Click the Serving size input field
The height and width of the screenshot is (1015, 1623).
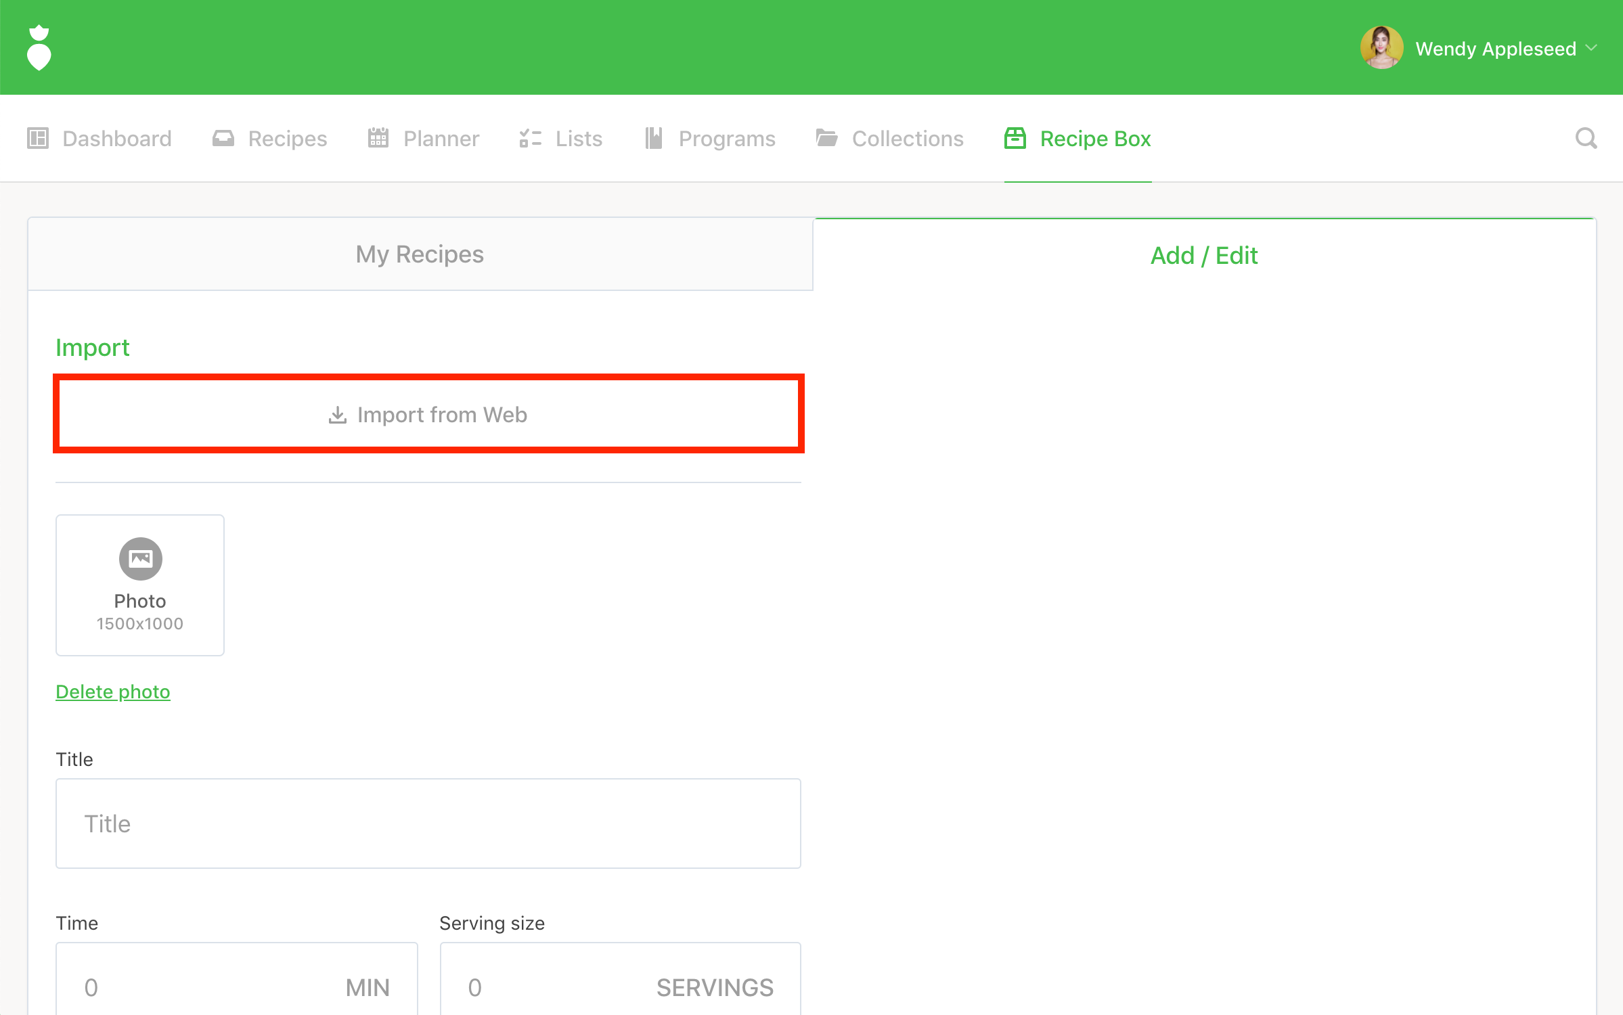click(555, 987)
